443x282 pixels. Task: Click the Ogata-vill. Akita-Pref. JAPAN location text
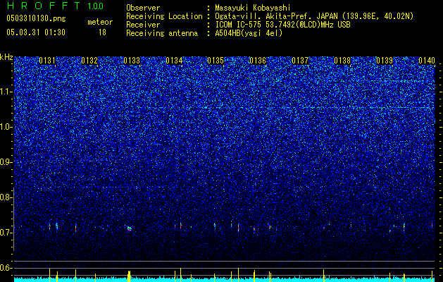tap(314, 16)
